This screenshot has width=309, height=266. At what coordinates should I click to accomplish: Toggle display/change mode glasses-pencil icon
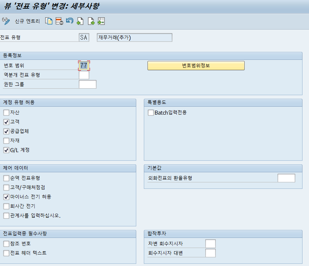[6, 21]
